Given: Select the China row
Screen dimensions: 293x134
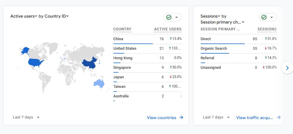Looking at the screenshot, I should coord(147,39).
